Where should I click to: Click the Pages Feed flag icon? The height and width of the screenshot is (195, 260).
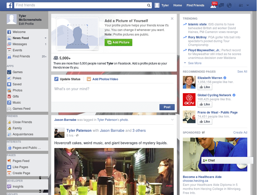[x=9, y=161]
